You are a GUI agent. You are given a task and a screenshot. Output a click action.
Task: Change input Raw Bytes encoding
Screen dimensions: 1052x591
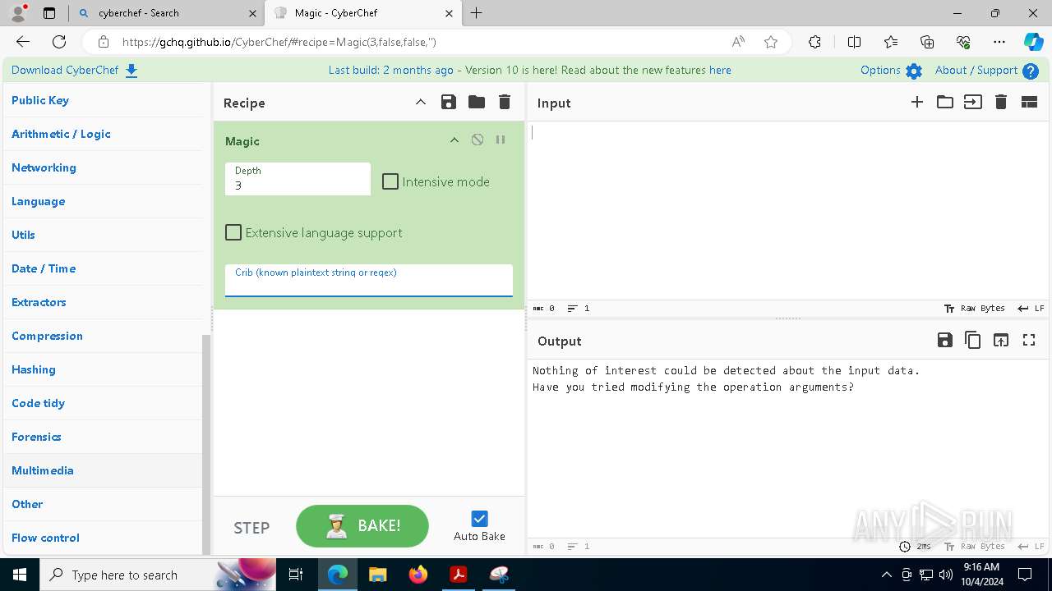coord(975,309)
